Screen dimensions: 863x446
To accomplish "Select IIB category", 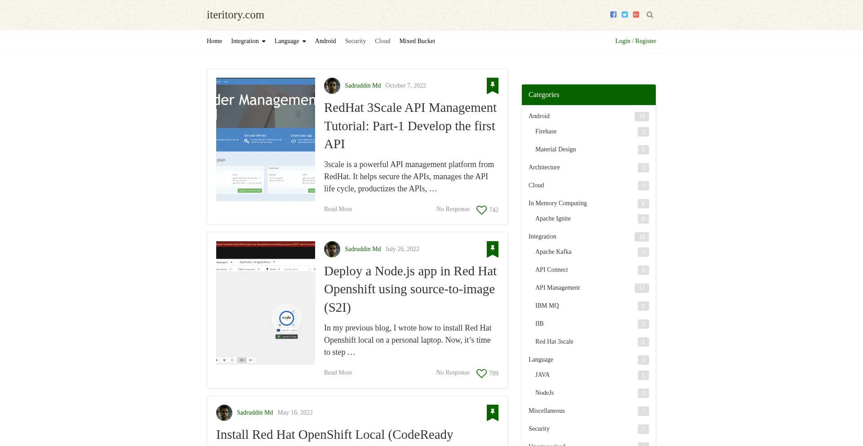I will pos(539,323).
